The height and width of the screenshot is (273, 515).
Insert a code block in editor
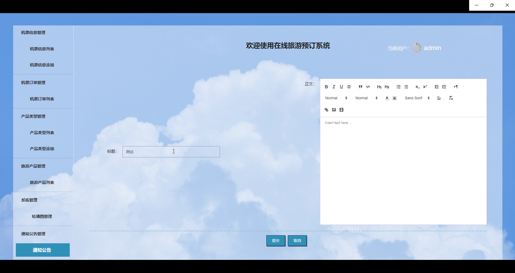tap(368, 87)
